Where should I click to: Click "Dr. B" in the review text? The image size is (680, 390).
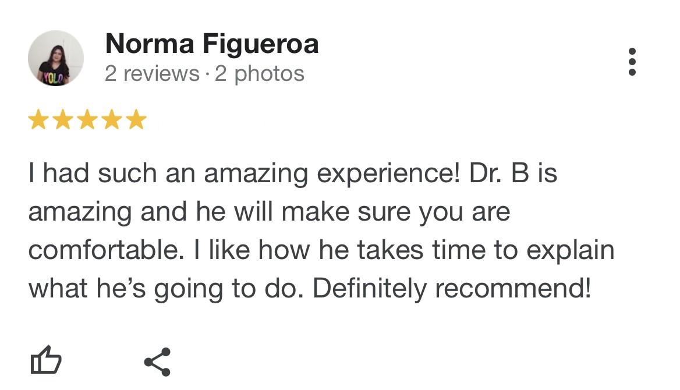tap(497, 174)
